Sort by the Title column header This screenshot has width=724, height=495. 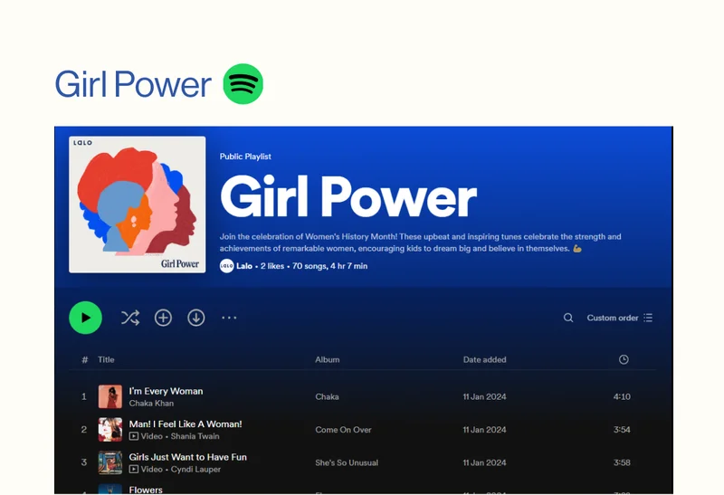click(x=106, y=359)
